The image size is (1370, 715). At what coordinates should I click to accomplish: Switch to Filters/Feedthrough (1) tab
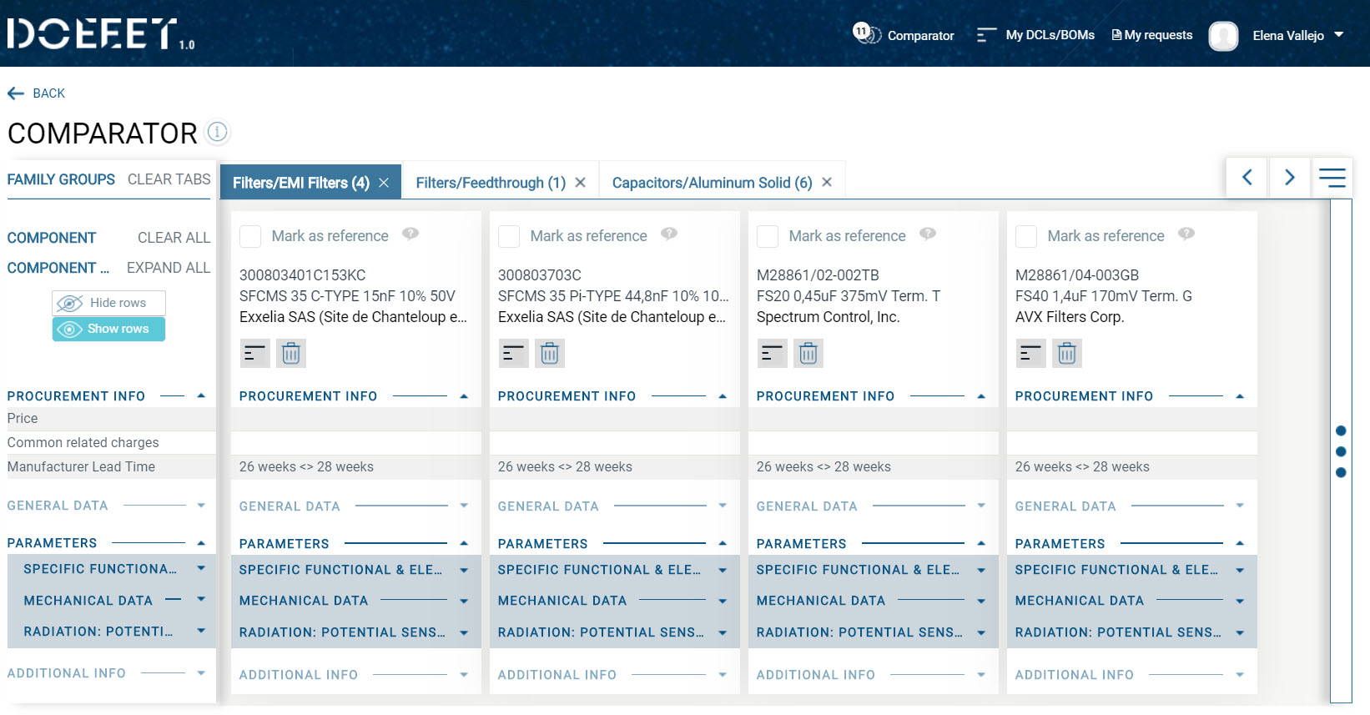[491, 183]
